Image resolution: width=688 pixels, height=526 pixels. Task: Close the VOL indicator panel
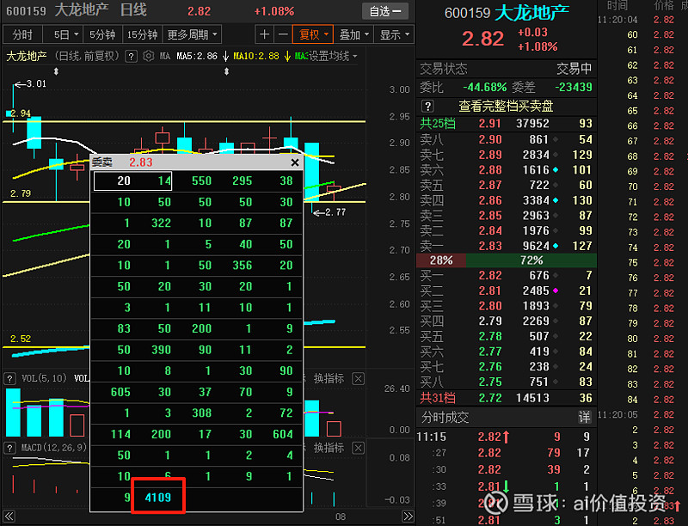coord(359,379)
